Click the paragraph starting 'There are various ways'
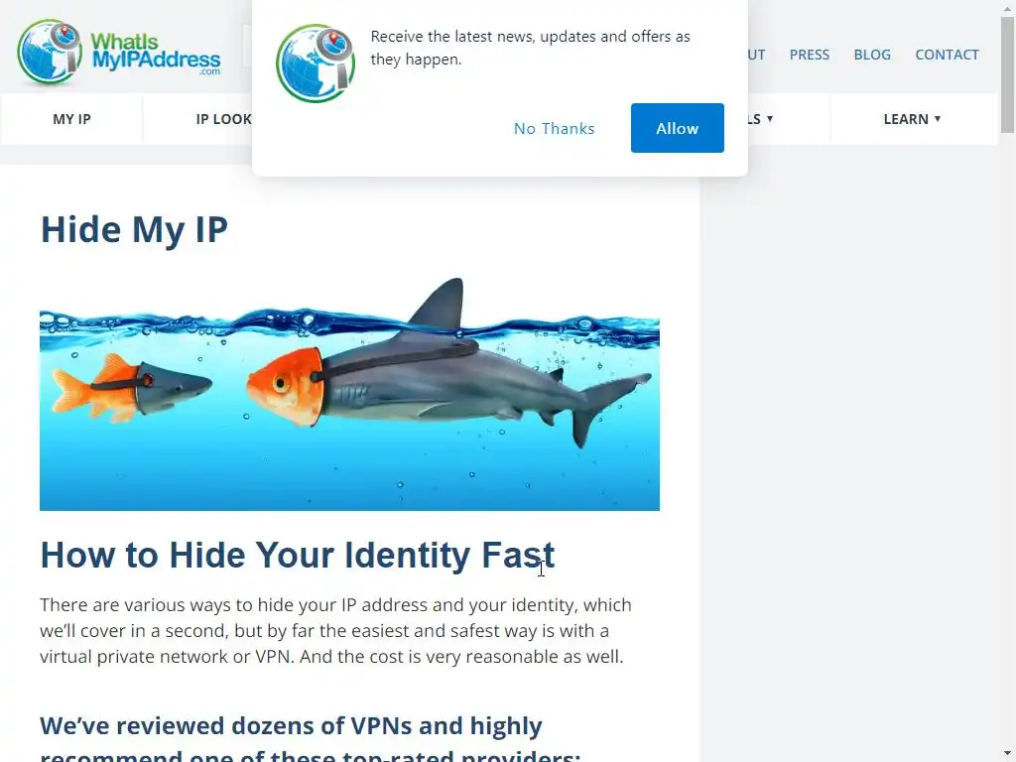The image size is (1016, 762). 335,630
